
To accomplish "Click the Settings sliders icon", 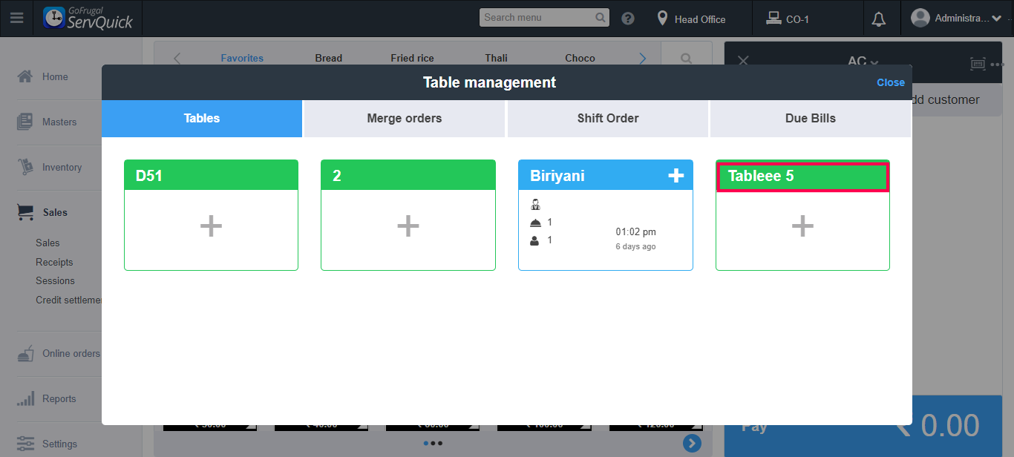I will (x=25, y=444).
